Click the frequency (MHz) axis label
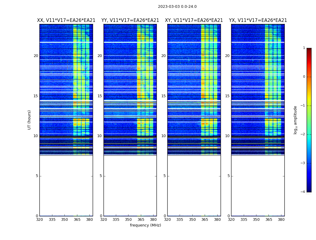 145,225
